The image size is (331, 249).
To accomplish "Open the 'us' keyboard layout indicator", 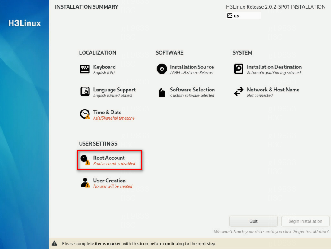I will tap(243, 16).
